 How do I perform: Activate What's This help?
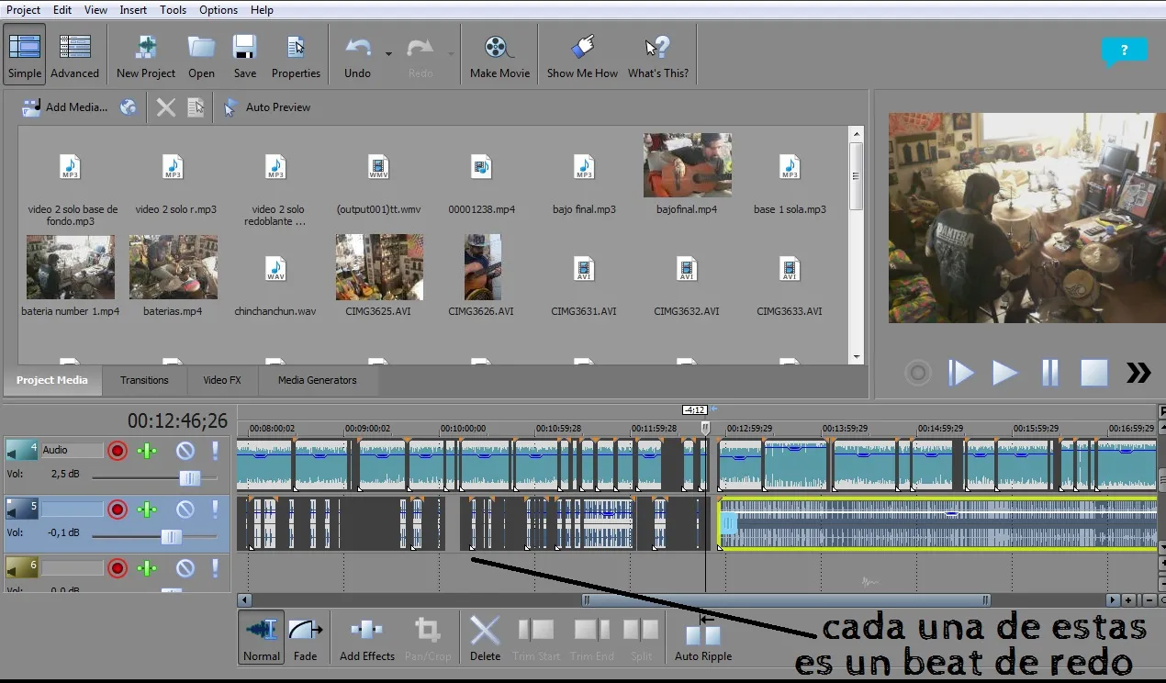coord(658,54)
